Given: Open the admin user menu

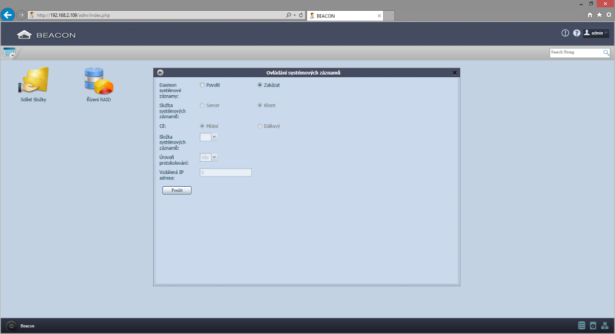Looking at the screenshot, I should (596, 33).
